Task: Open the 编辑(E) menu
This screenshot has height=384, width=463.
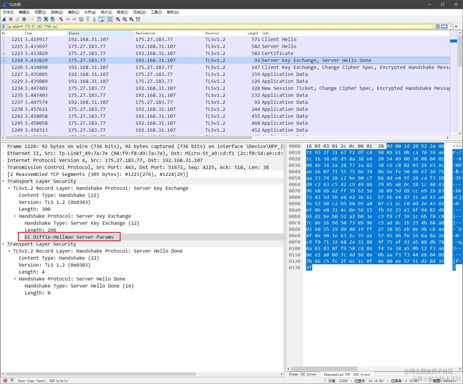Action: 24,12
